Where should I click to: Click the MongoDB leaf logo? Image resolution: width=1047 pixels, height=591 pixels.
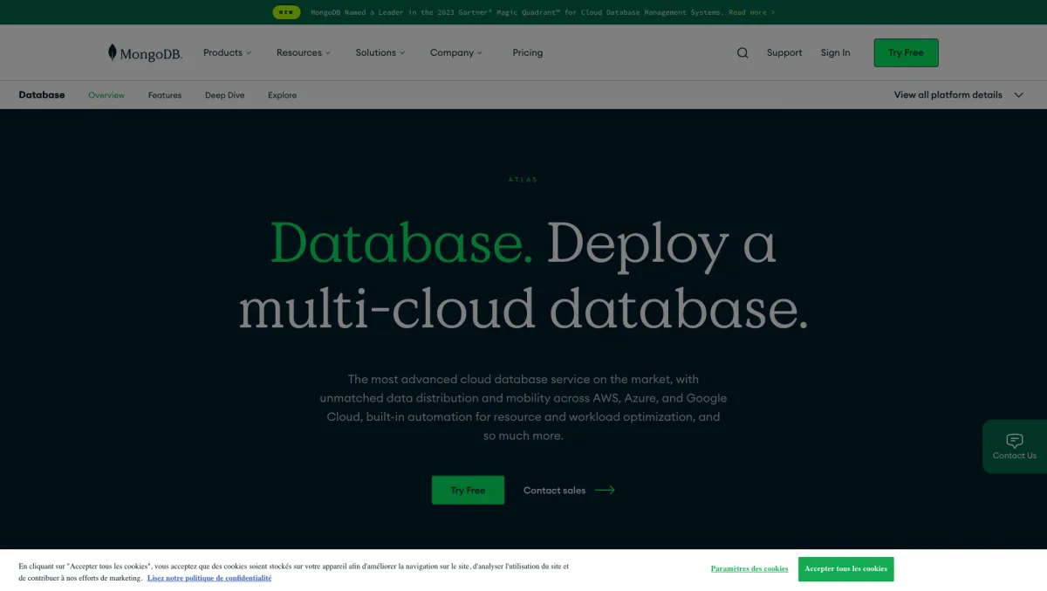click(x=113, y=52)
